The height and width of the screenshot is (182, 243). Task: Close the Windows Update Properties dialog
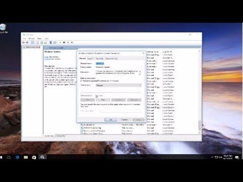[x=143, y=53]
